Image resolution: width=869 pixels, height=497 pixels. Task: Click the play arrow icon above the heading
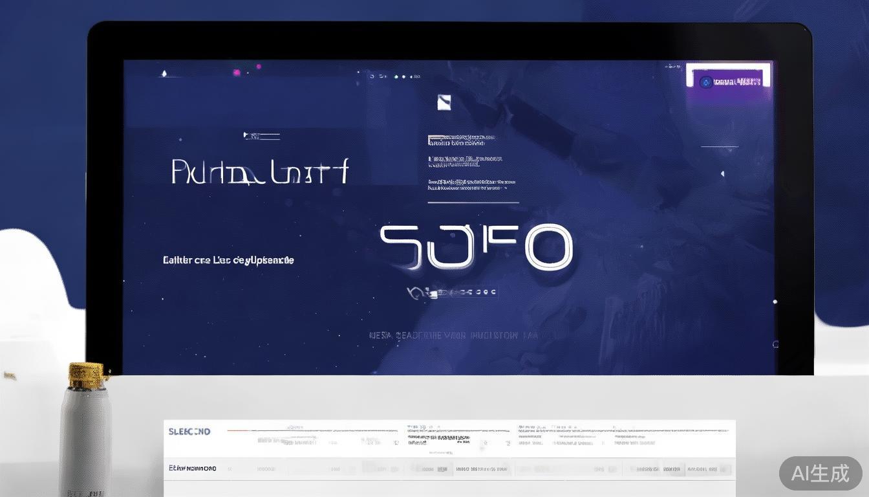pos(246,135)
